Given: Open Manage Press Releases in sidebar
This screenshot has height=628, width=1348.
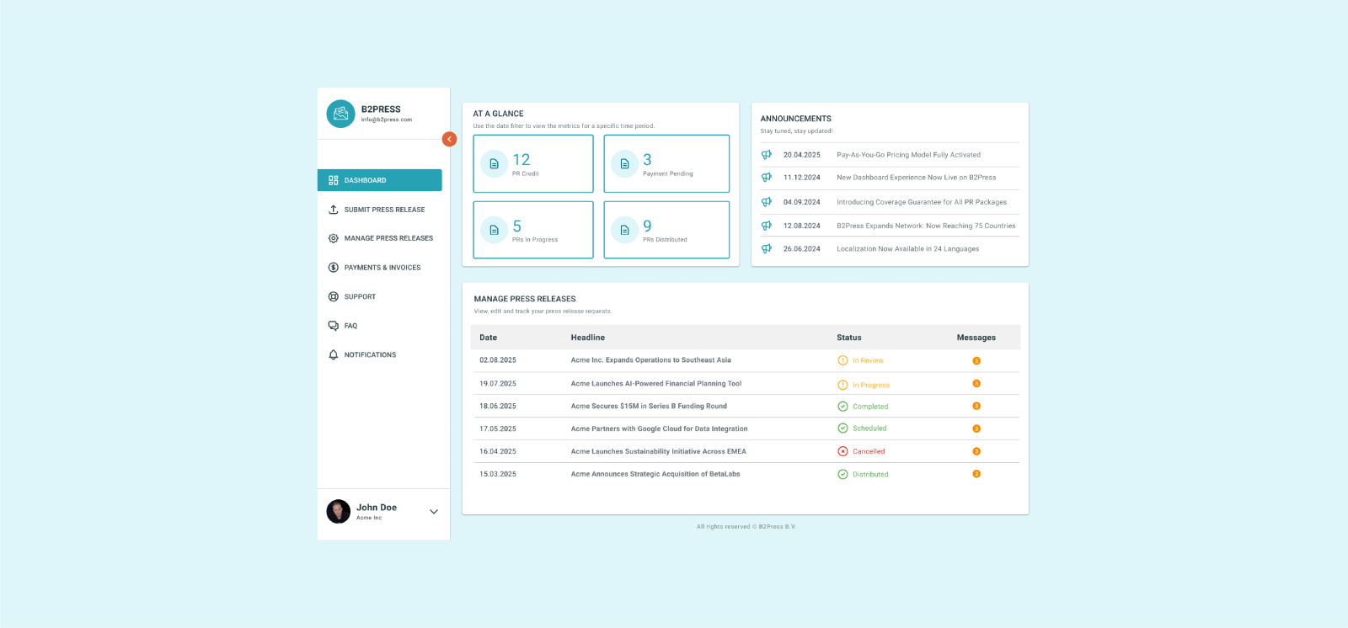Looking at the screenshot, I should tap(388, 238).
